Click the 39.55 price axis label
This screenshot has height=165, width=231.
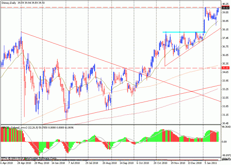pyautogui.click(x=225, y=13)
